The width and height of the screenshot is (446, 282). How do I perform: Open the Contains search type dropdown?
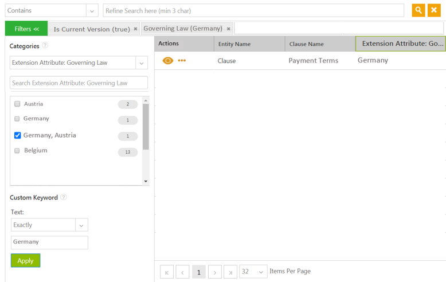92,11
